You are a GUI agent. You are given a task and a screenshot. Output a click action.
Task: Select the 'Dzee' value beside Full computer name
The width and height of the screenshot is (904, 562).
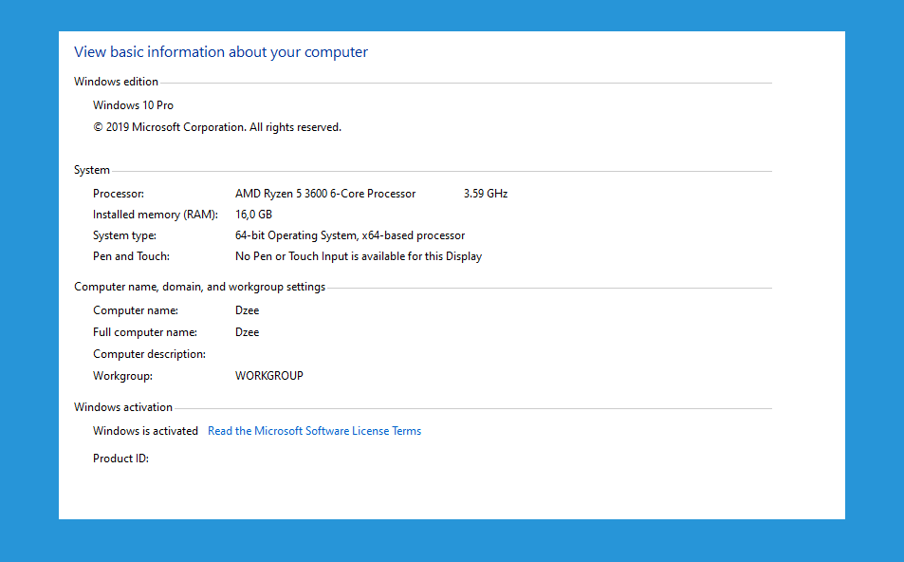pos(248,332)
